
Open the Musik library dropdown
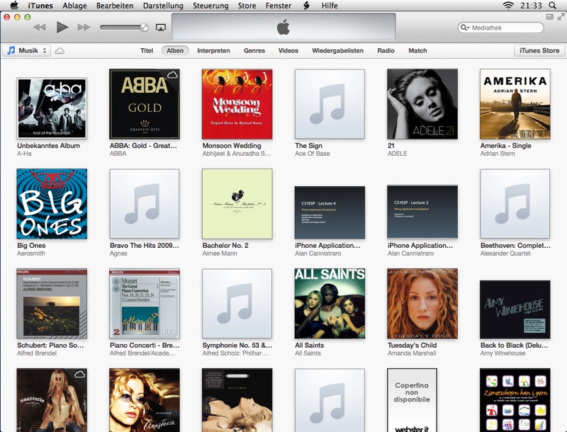coord(27,50)
